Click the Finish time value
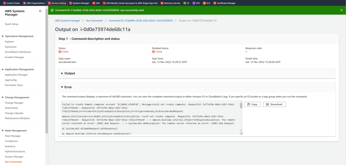 click(x=263, y=62)
